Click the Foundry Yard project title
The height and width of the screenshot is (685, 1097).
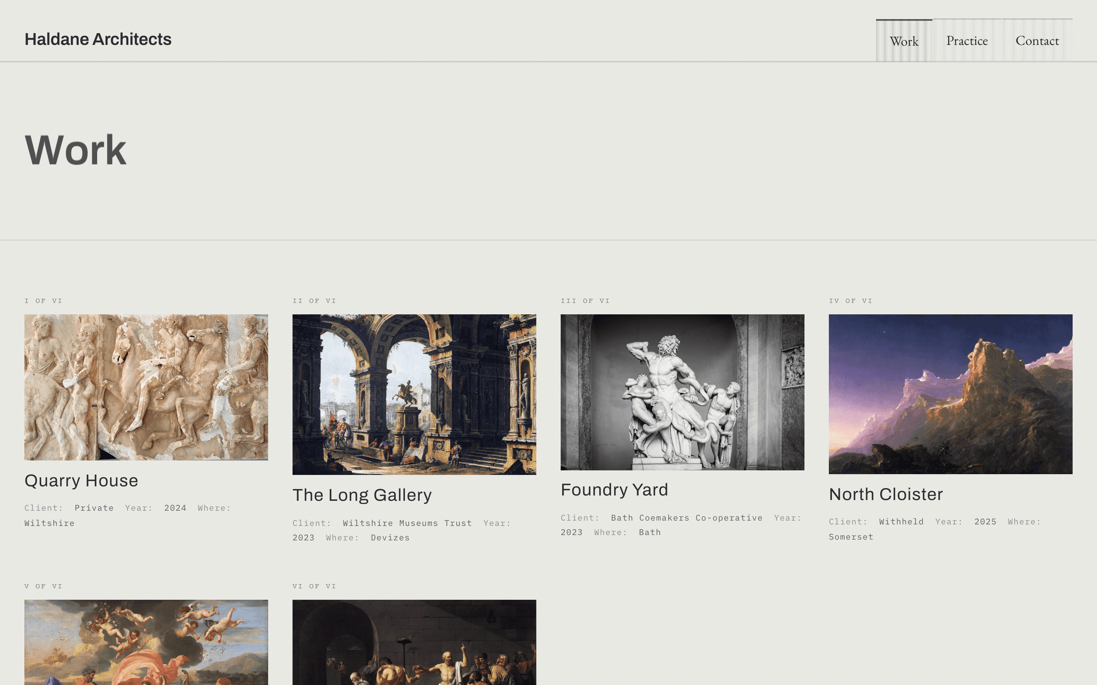pos(614,490)
